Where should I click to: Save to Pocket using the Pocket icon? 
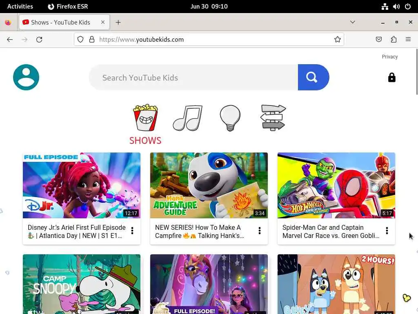click(x=378, y=40)
